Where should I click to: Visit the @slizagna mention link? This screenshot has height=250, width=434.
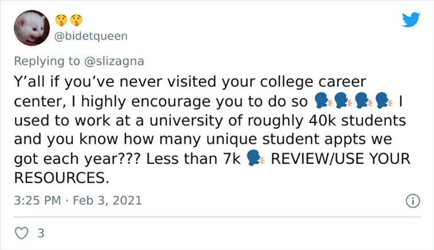(x=114, y=61)
